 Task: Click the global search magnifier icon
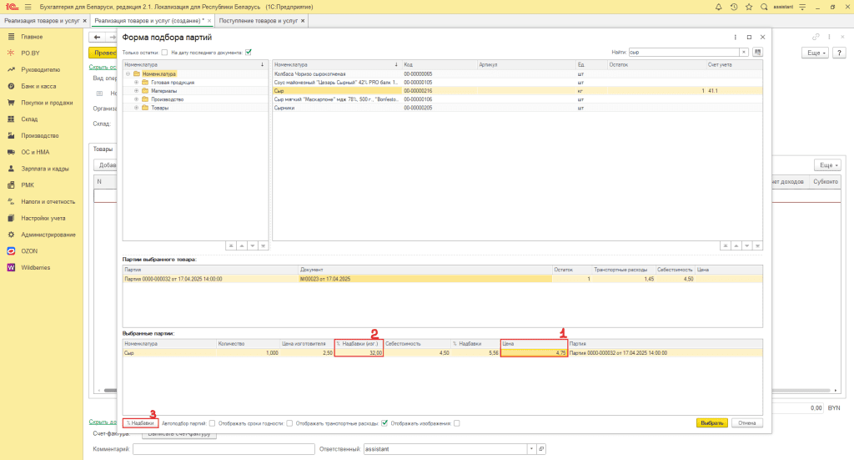pos(764,7)
